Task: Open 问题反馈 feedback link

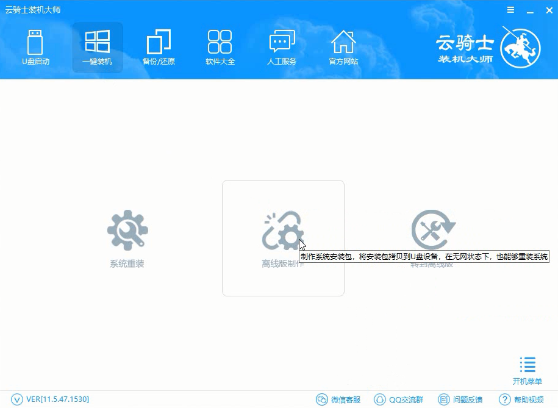Action: click(x=460, y=399)
